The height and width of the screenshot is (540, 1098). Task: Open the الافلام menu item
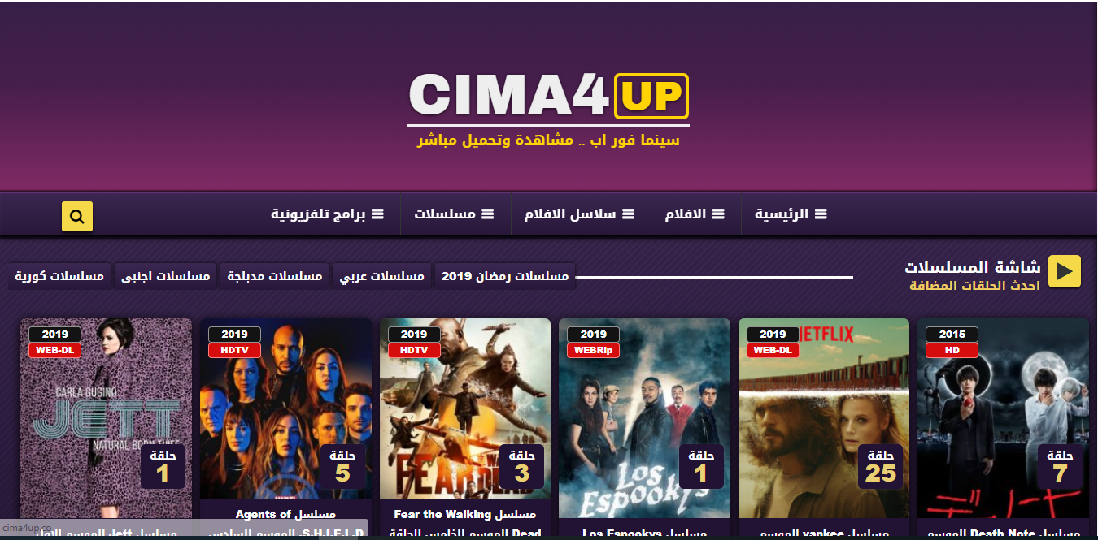[x=695, y=214]
